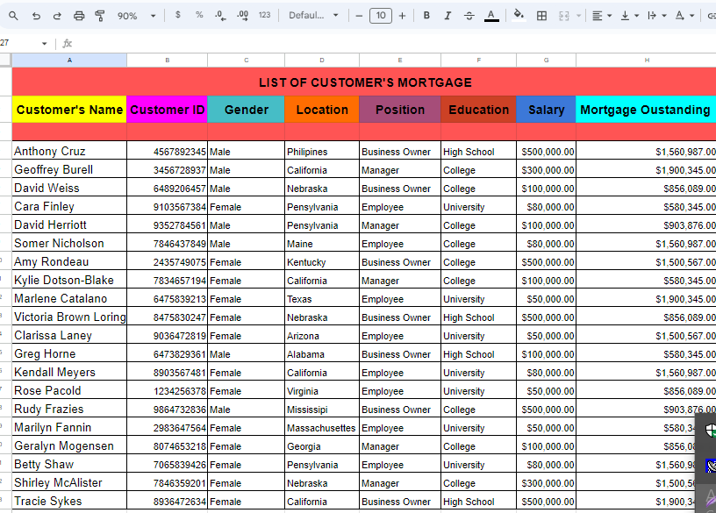Viewport: 716px width, 513px height.
Task: Select column D header
Action: click(322, 60)
